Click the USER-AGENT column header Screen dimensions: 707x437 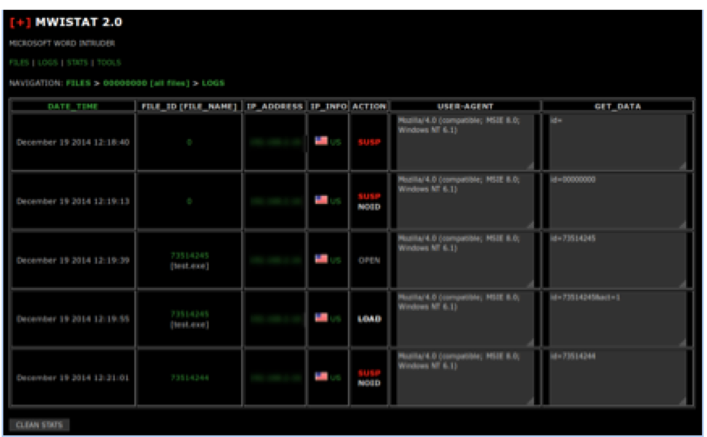[465, 107]
